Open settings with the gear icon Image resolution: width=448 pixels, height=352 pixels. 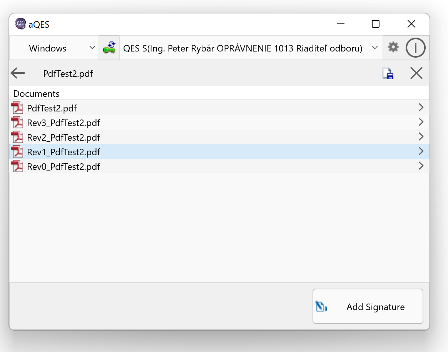(x=393, y=47)
